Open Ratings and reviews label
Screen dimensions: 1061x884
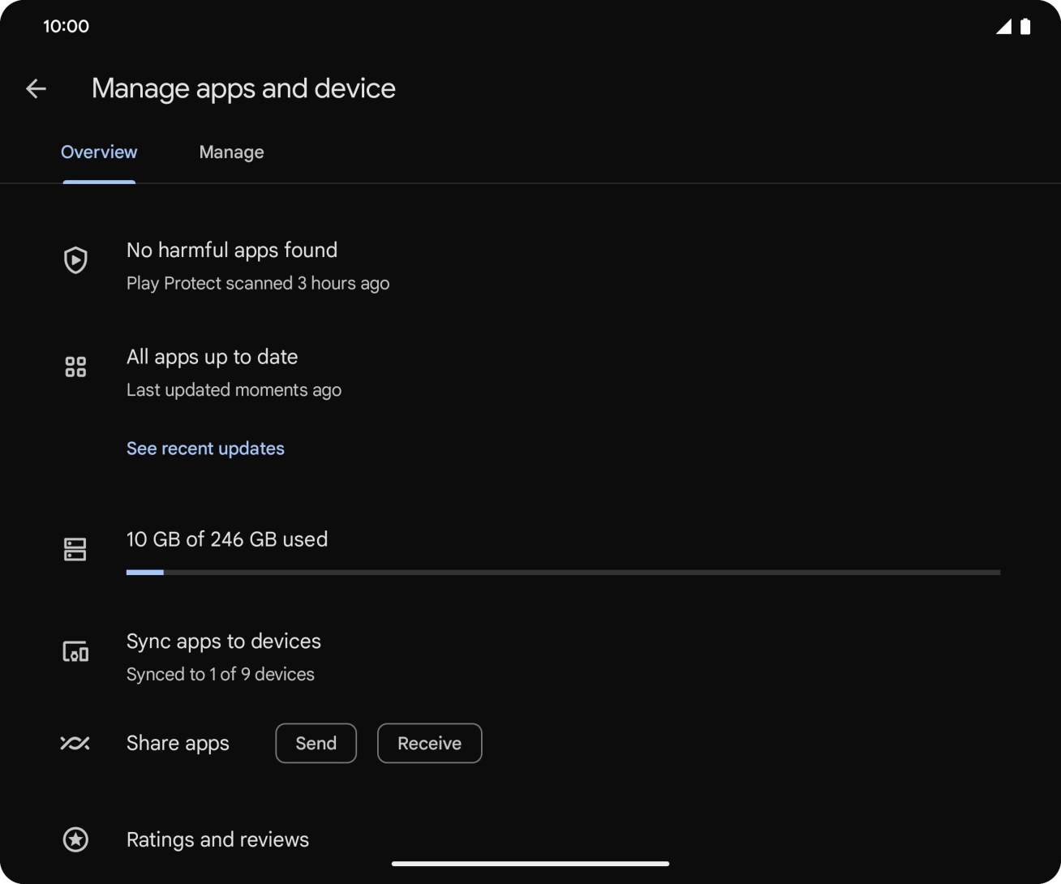[217, 839]
